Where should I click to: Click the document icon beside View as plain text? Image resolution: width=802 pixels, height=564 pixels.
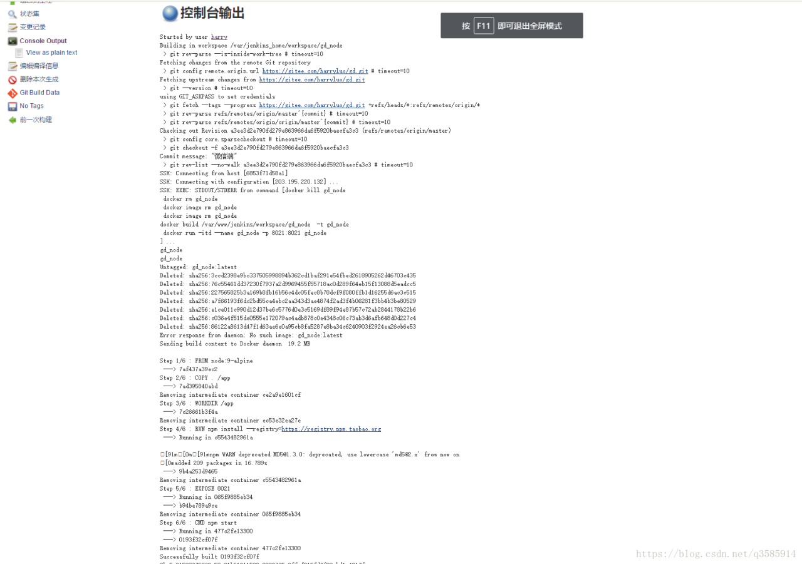pos(19,53)
